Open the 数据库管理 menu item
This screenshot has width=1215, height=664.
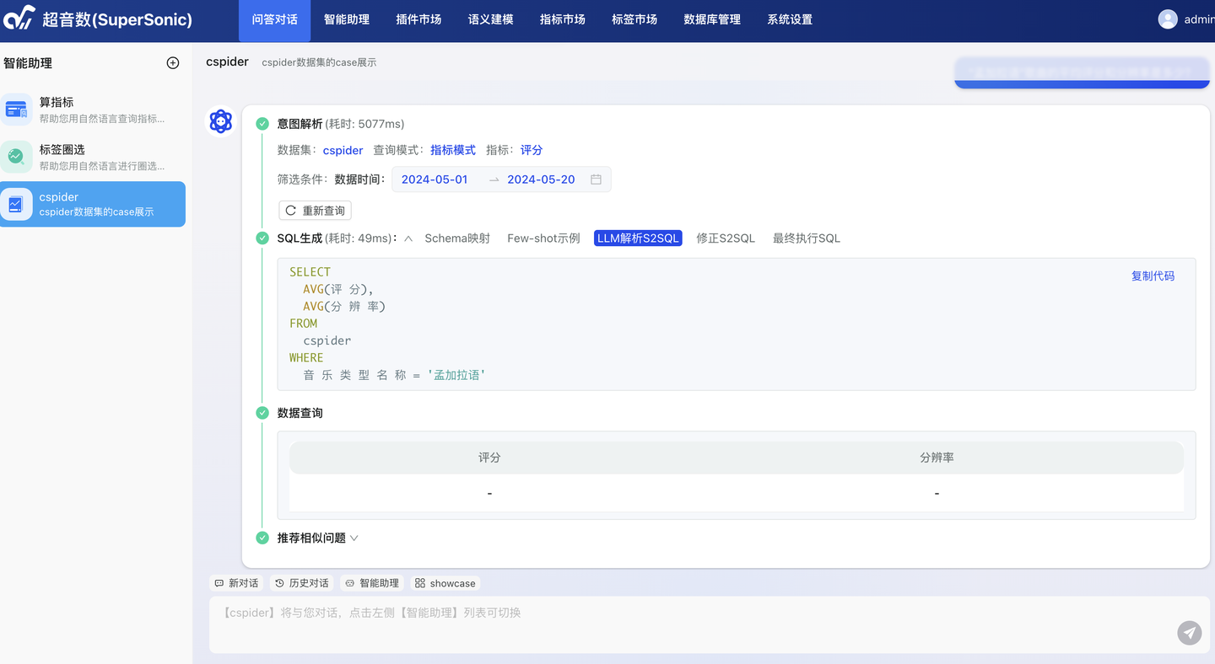711,19
